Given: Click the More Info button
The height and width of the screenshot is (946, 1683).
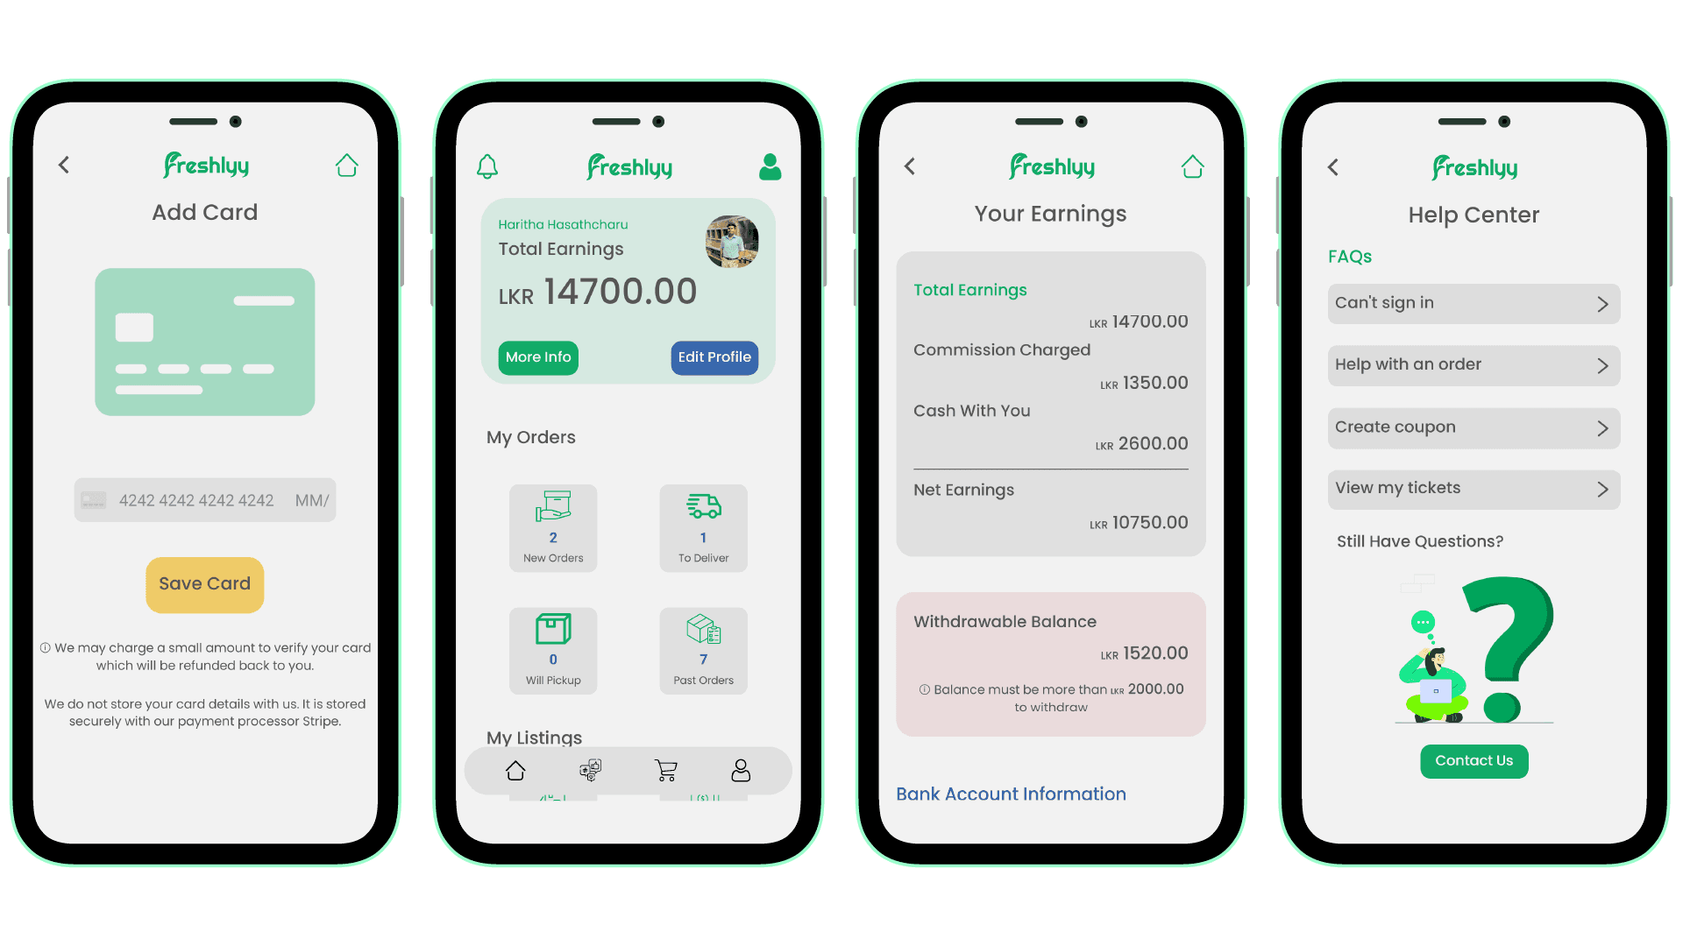Looking at the screenshot, I should pyautogui.click(x=540, y=356).
